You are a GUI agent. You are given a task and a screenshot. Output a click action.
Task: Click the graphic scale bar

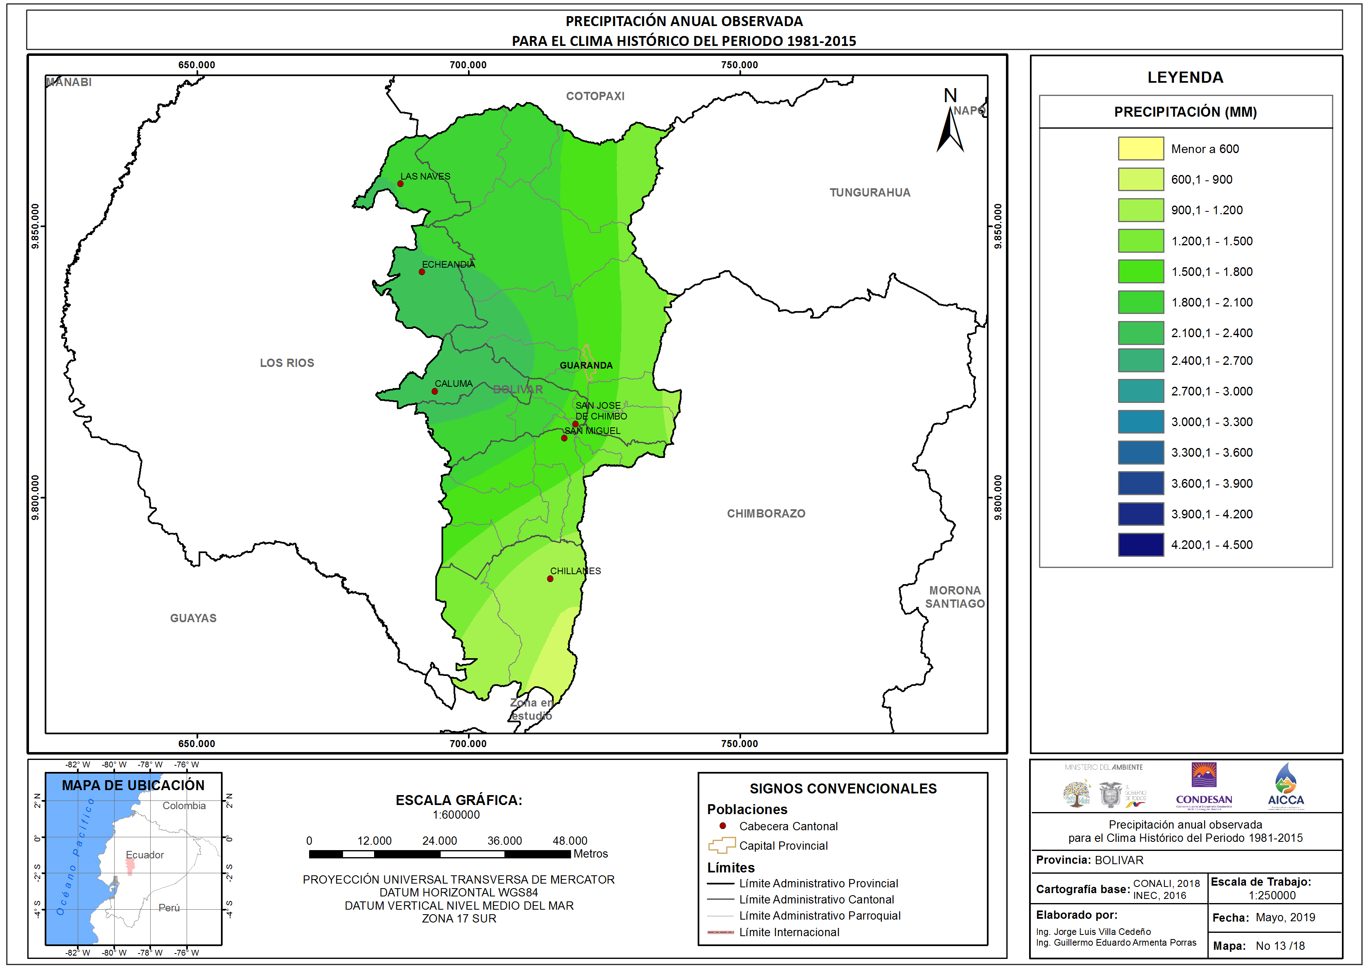pos(440,854)
